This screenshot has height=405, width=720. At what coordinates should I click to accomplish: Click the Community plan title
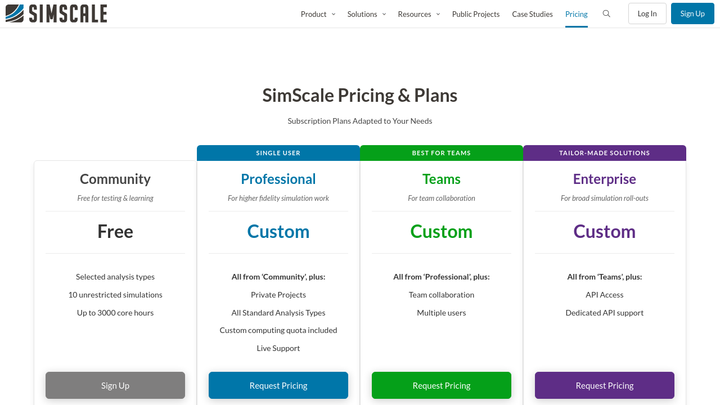click(115, 179)
